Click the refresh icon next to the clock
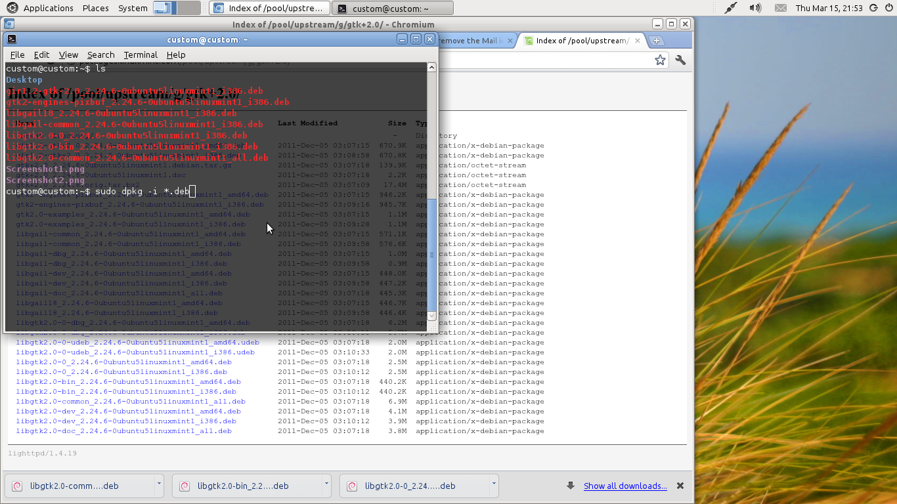Image resolution: width=897 pixels, height=504 pixels. pyautogui.click(x=873, y=7)
